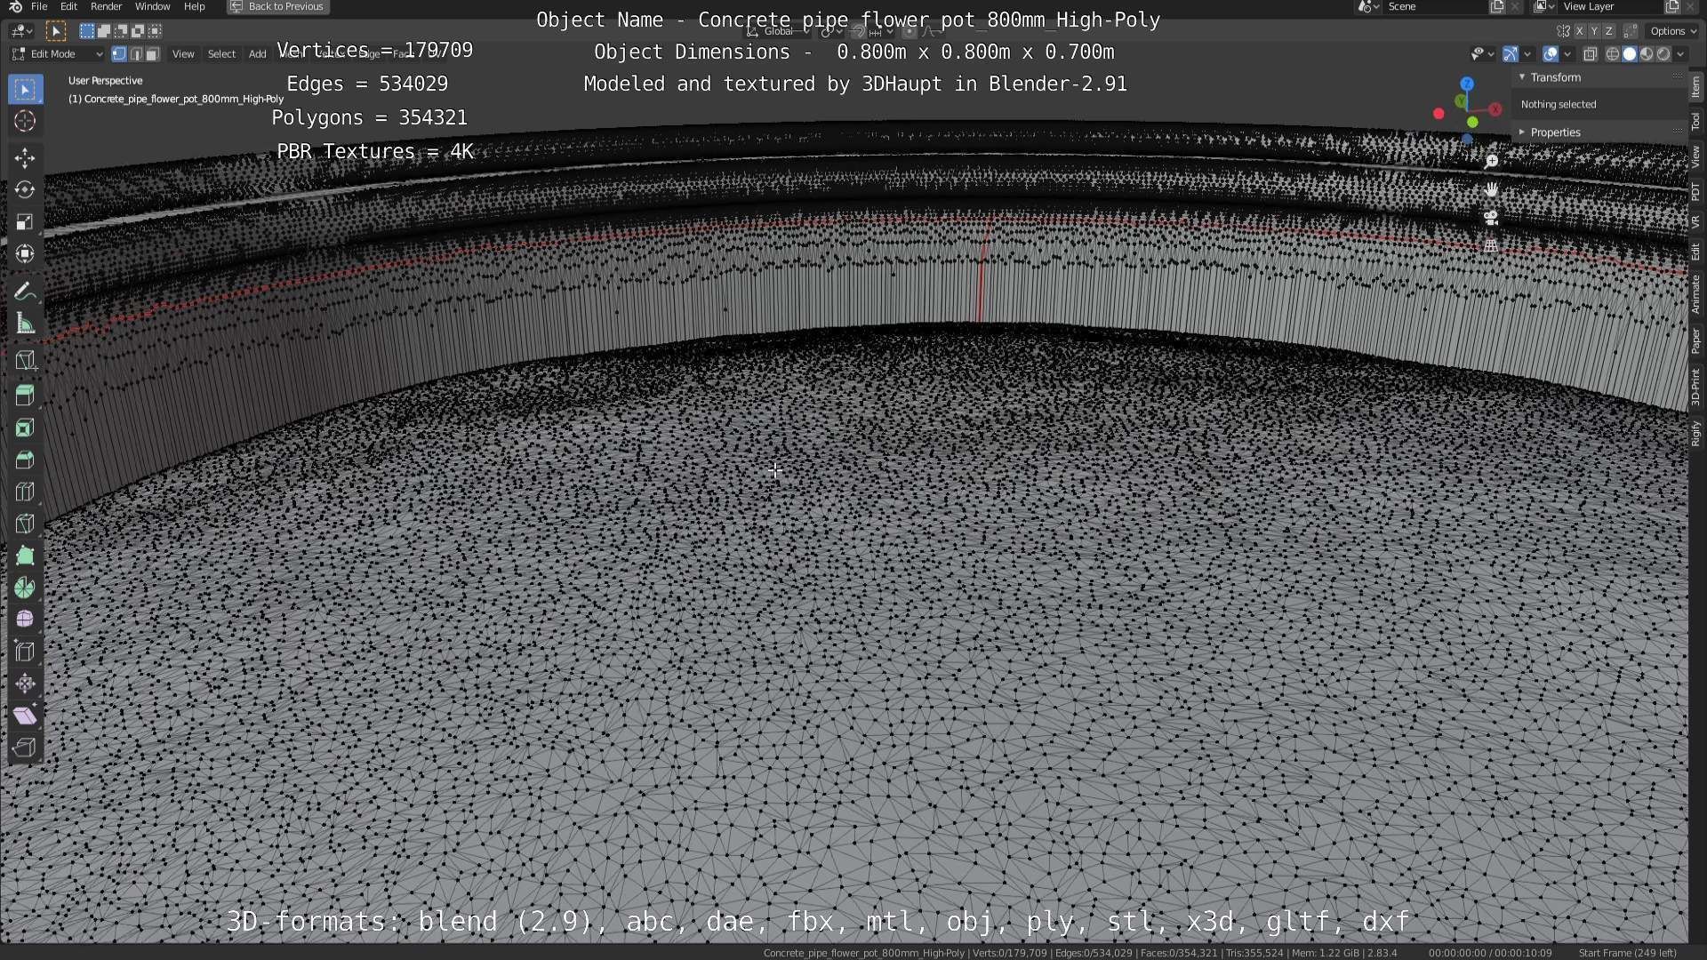Click the camera view icon
This screenshot has width=1707, height=960.
pyautogui.click(x=1491, y=218)
